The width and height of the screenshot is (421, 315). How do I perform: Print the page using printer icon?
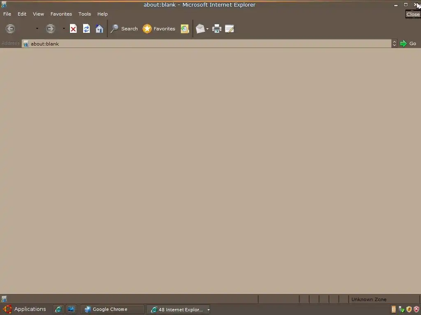pos(217,29)
